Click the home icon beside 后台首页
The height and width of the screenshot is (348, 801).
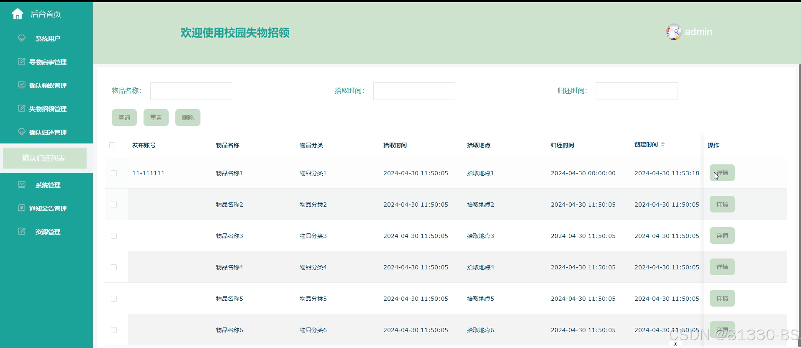18,14
